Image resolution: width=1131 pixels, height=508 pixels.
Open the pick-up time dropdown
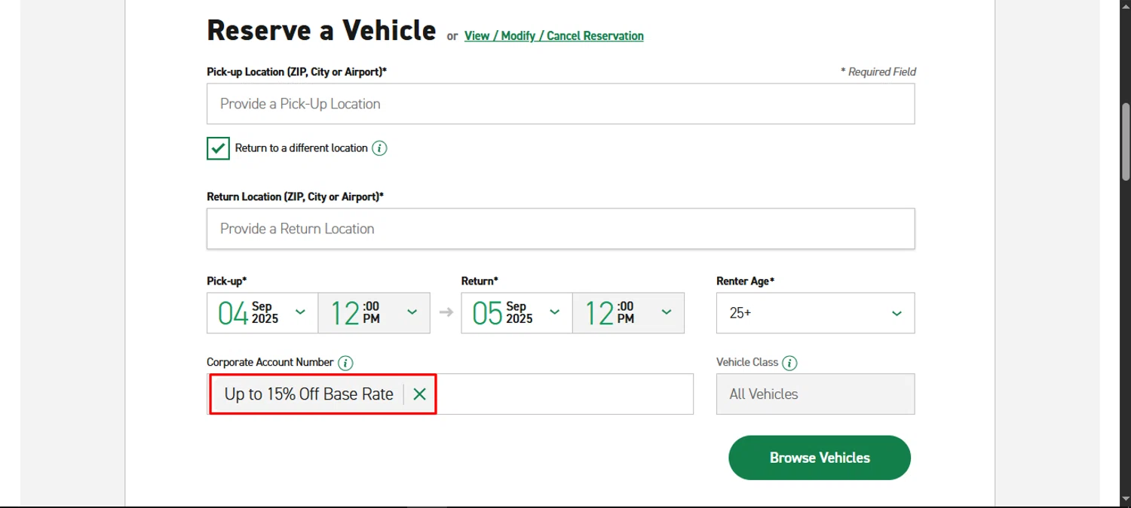pyautogui.click(x=374, y=313)
